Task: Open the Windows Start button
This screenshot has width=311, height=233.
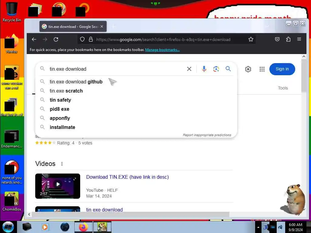Action: pyautogui.click(x=8, y=227)
